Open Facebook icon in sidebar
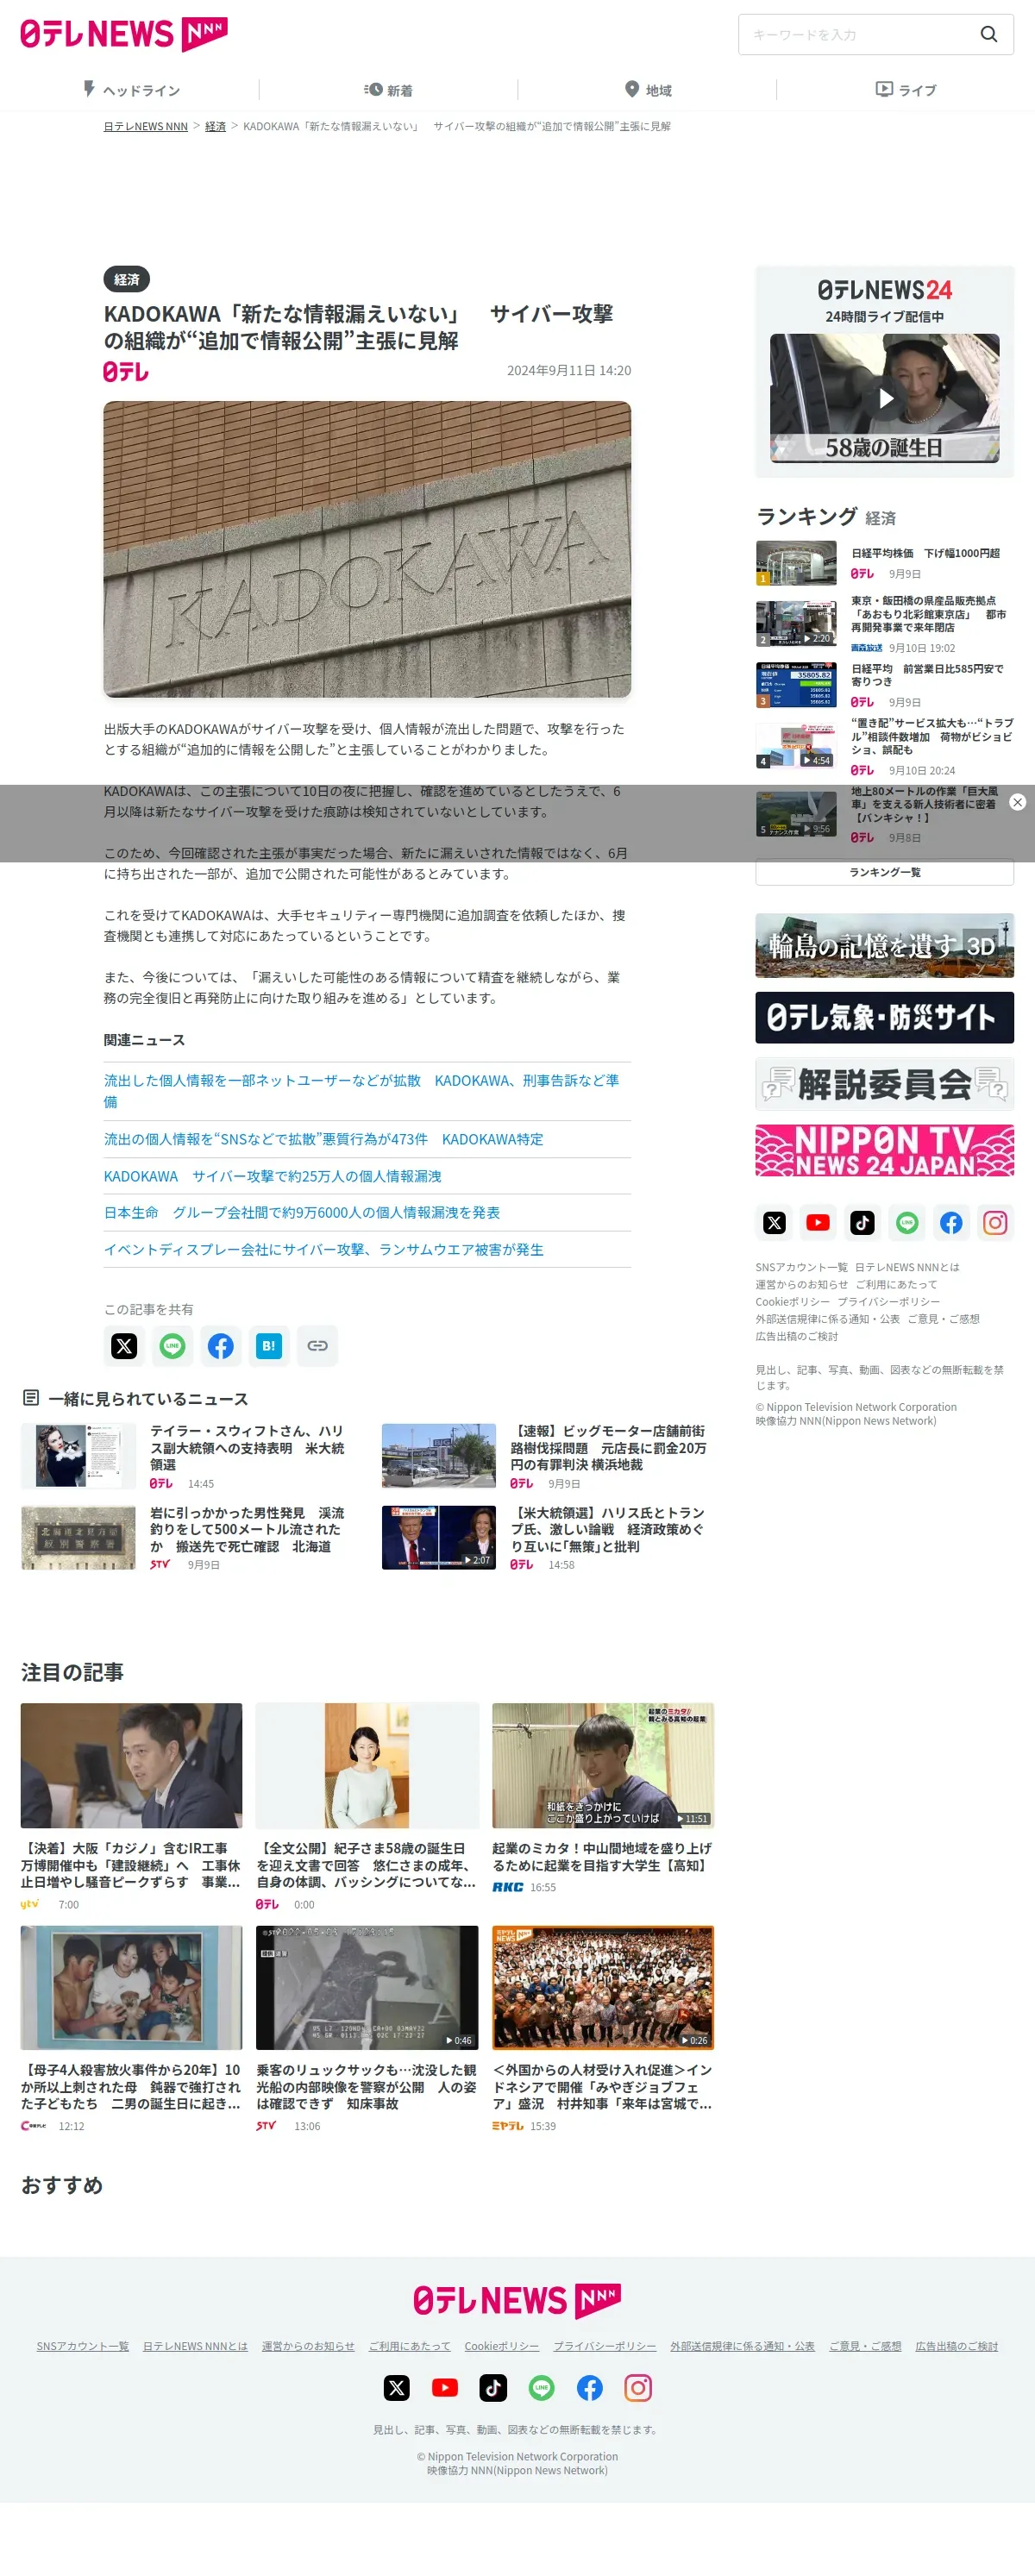 [951, 1222]
